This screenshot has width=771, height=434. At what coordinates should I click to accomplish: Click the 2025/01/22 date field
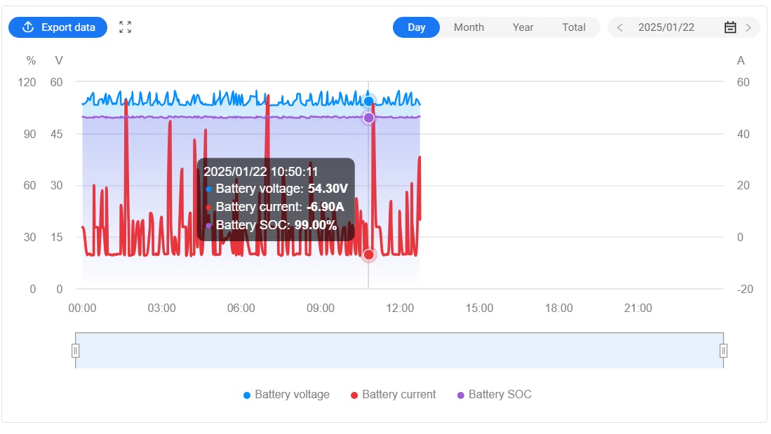tap(666, 27)
